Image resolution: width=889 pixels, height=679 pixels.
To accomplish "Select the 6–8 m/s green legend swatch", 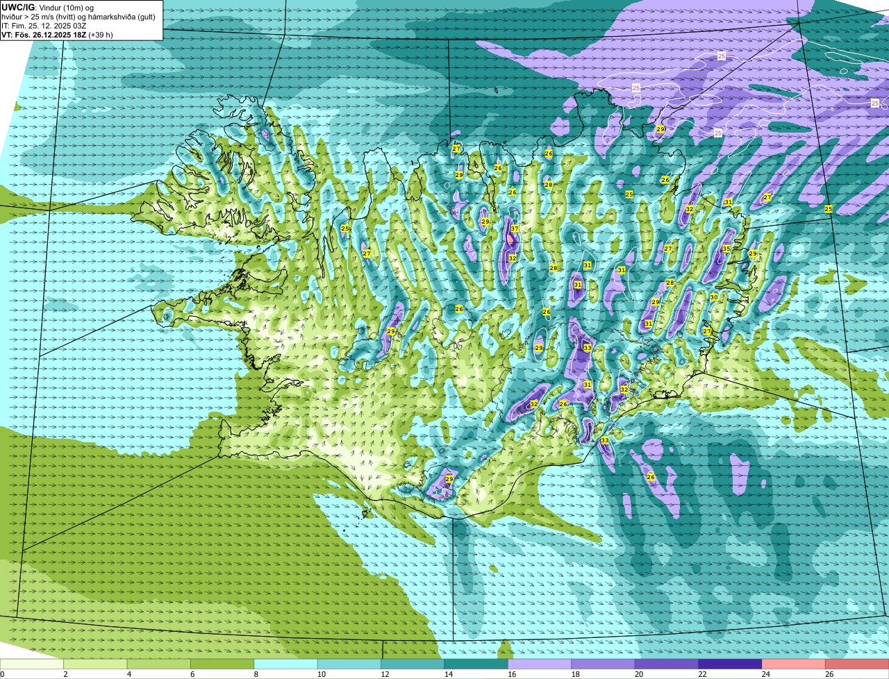I will point(222,664).
